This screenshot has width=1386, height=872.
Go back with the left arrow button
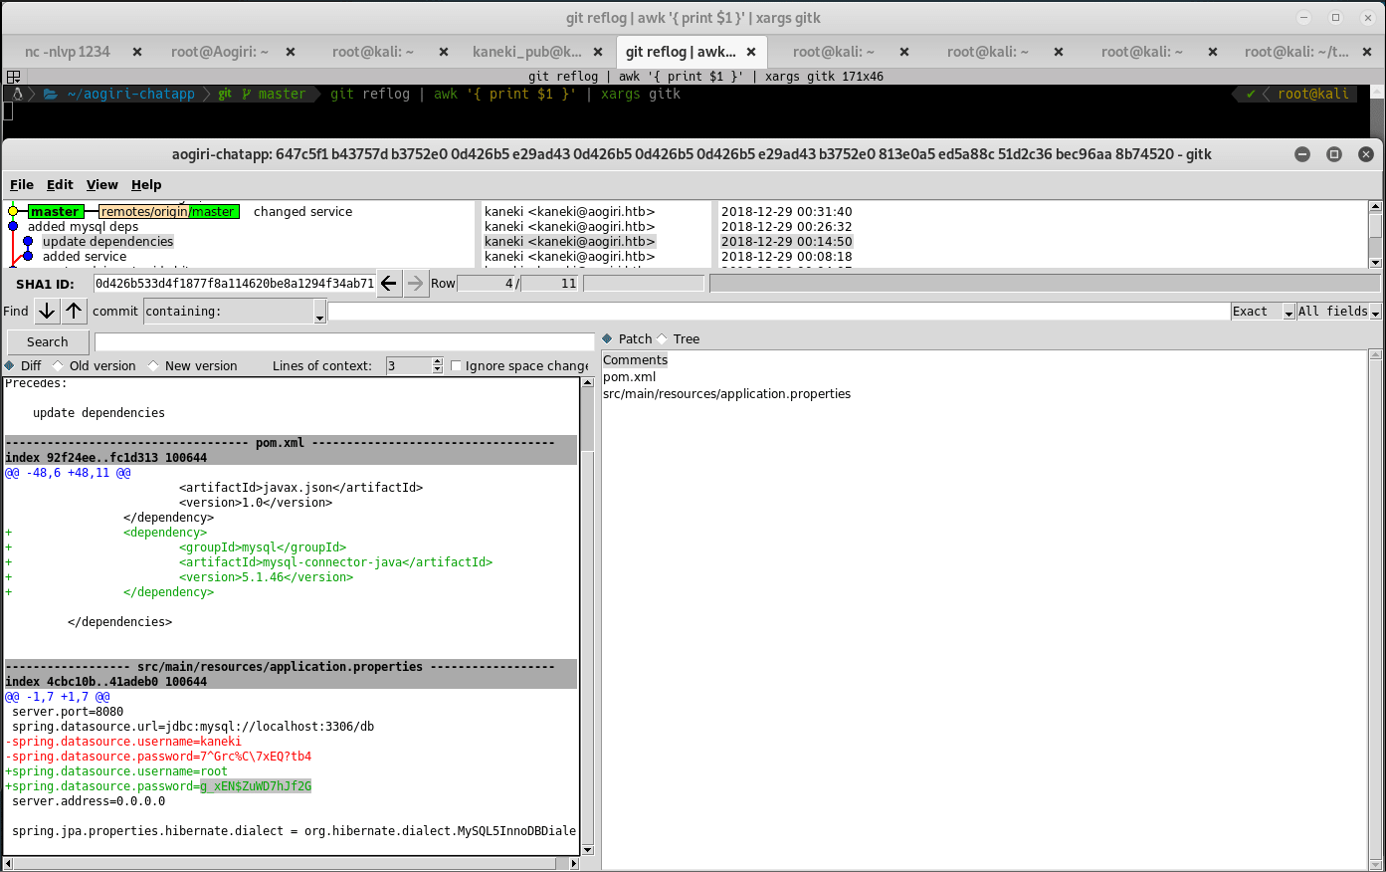click(x=389, y=283)
